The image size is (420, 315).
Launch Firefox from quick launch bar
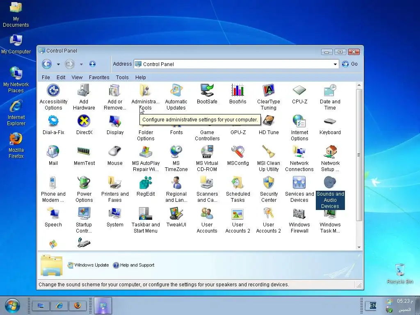pos(78,305)
